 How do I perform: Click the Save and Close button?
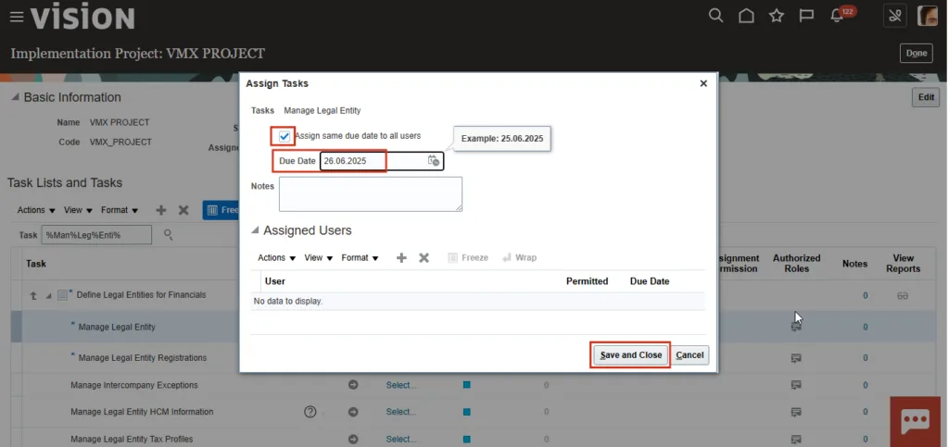[x=630, y=355]
